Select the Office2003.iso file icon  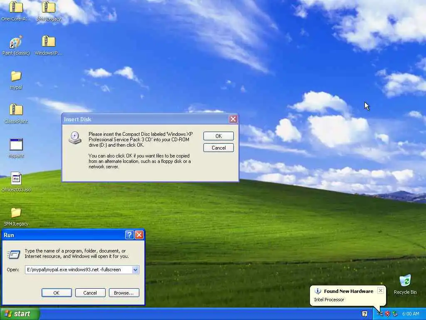pos(16,178)
